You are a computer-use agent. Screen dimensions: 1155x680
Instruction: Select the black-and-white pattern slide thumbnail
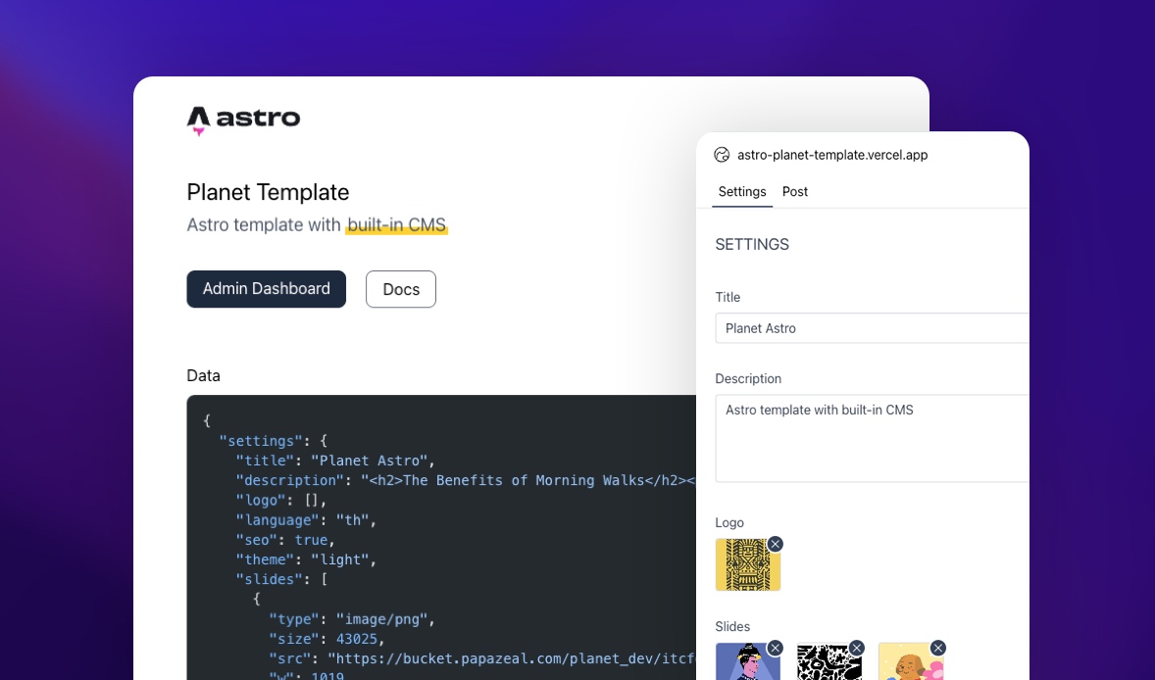click(829, 661)
